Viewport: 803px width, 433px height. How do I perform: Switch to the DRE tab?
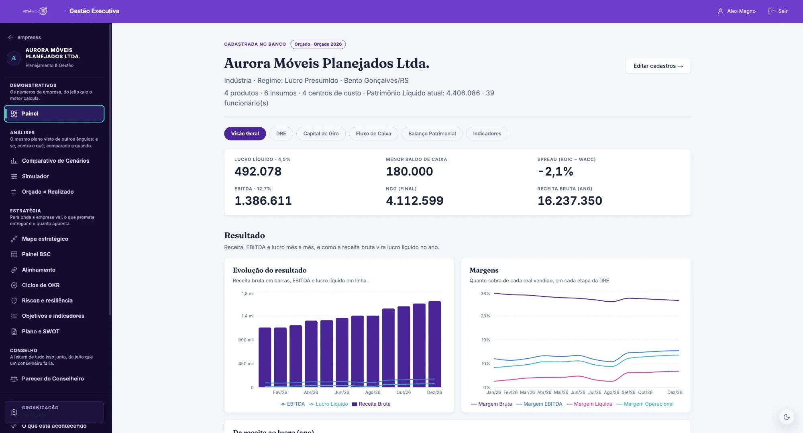(x=281, y=134)
